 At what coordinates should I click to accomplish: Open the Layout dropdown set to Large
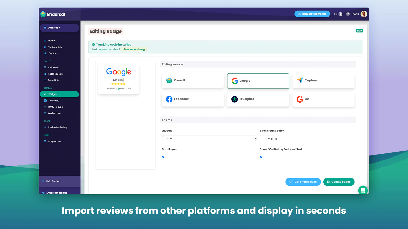click(209, 138)
